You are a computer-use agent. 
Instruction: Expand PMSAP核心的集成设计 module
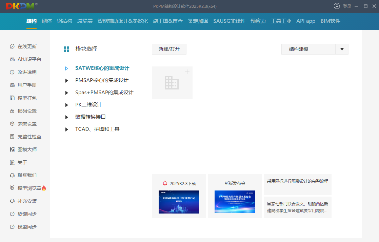point(67,81)
